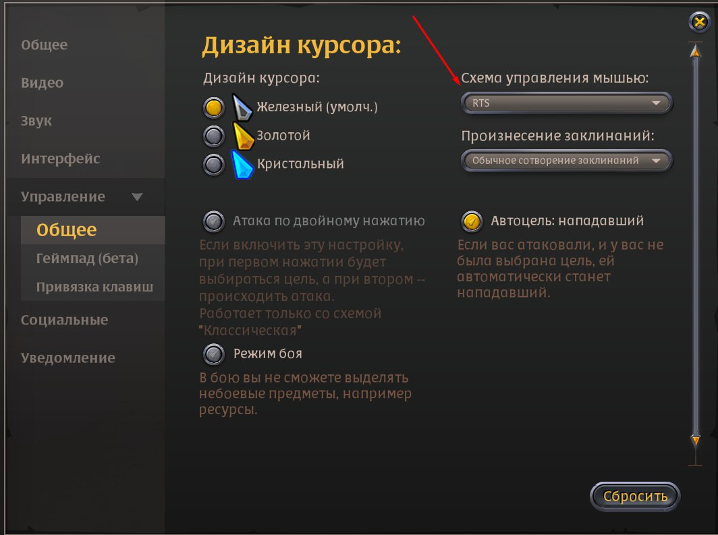Switch to the Интерфейс settings tab
The width and height of the screenshot is (718, 535).
tap(61, 159)
